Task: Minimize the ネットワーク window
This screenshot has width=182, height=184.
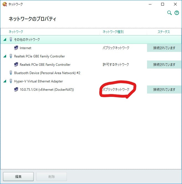Action: [x=150, y=4]
